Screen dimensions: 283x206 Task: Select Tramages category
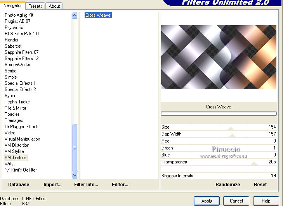click(14, 120)
